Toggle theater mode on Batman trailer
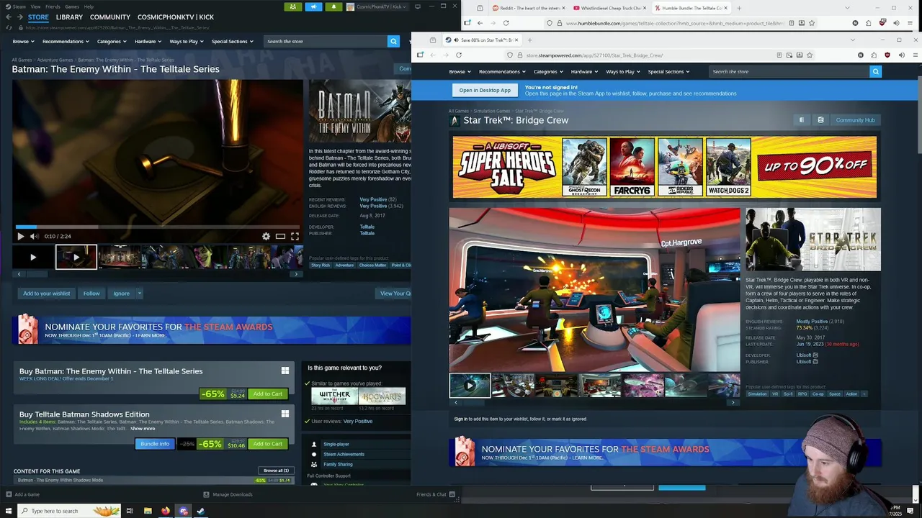This screenshot has width=922, height=518. 280,236
